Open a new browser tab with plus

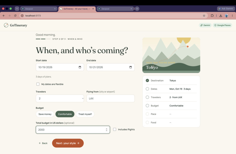coord(137,9)
